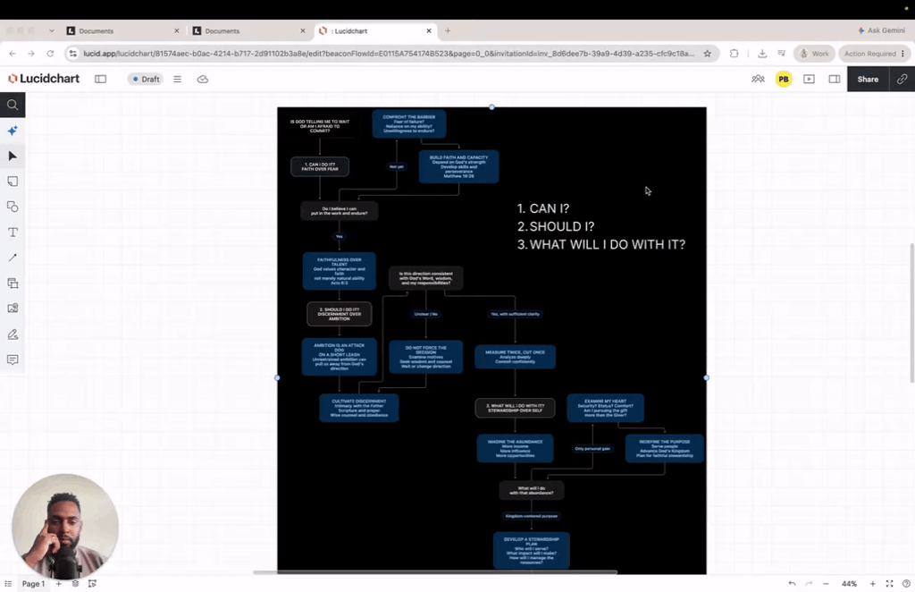Choose the sticky note tool

tap(13, 182)
